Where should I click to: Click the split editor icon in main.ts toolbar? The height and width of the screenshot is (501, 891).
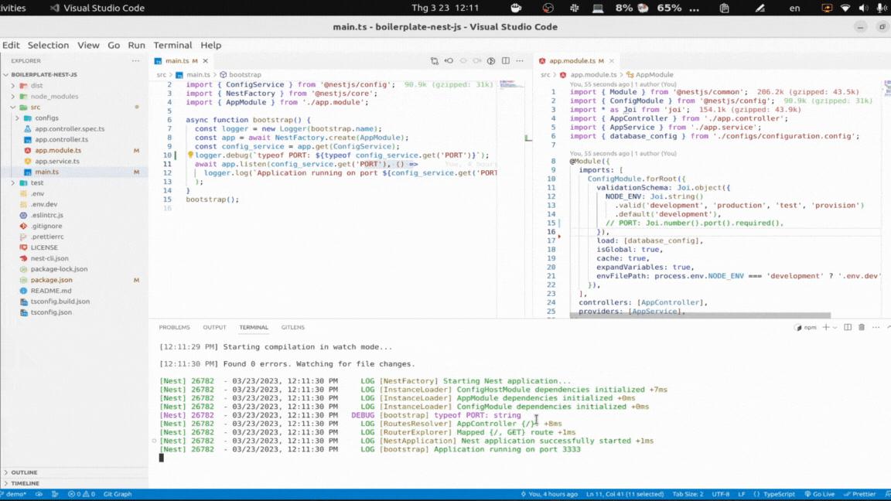point(505,60)
